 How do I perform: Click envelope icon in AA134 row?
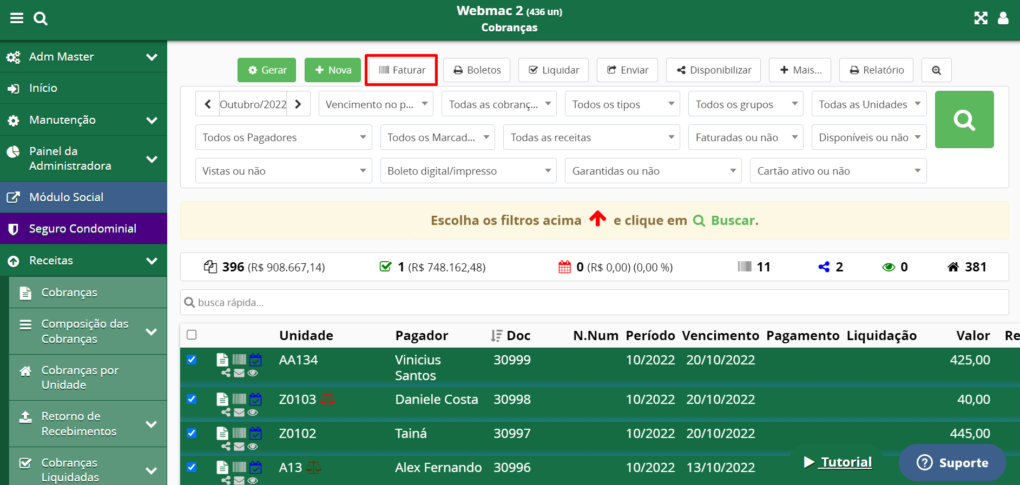pos(239,373)
